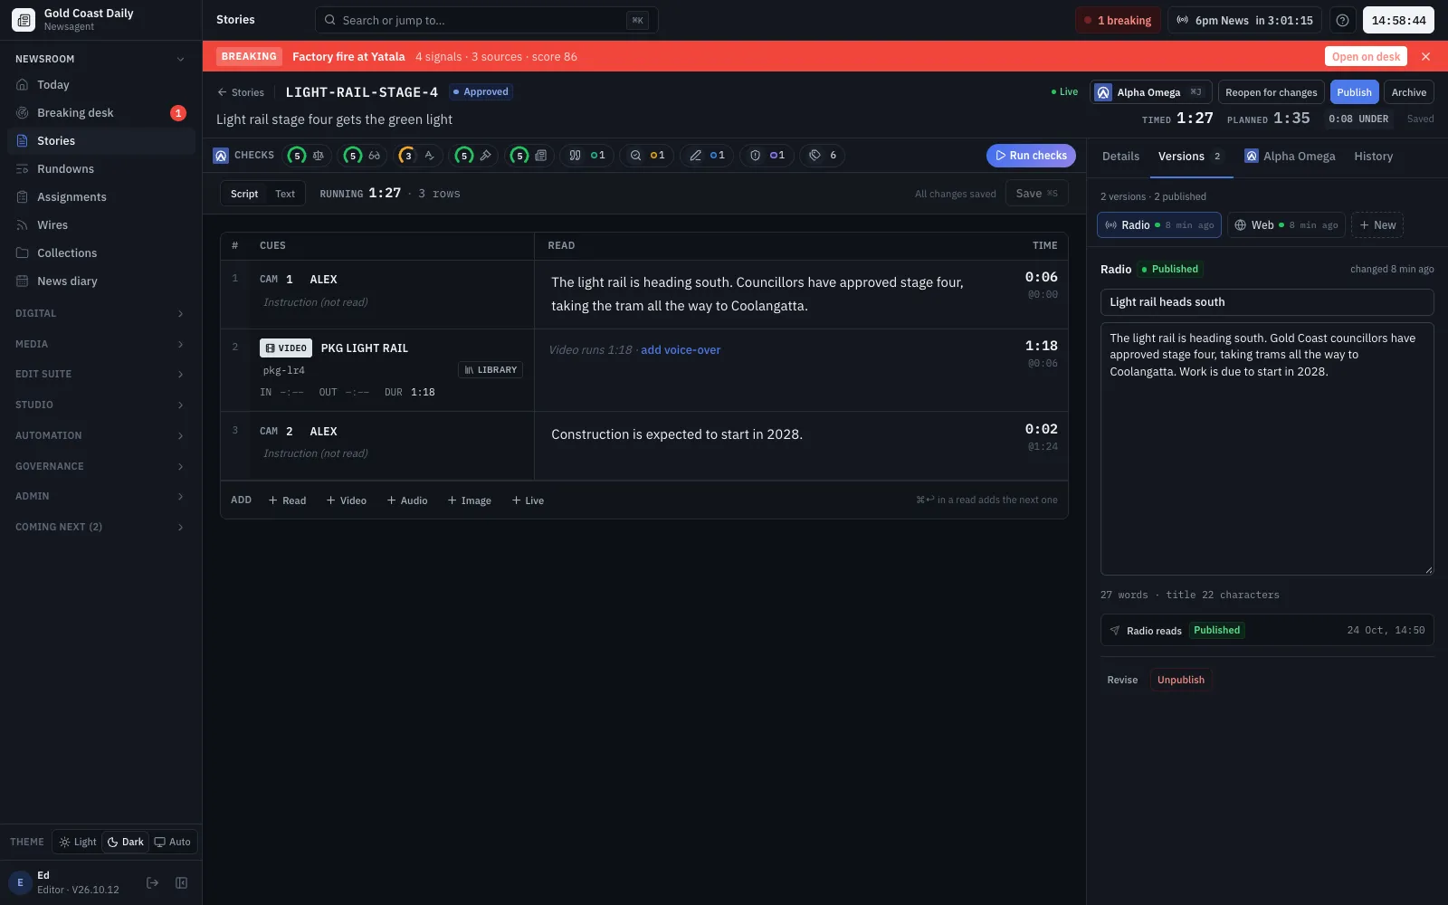Click the help question mark icon
1448x905 pixels.
coord(1342,20)
